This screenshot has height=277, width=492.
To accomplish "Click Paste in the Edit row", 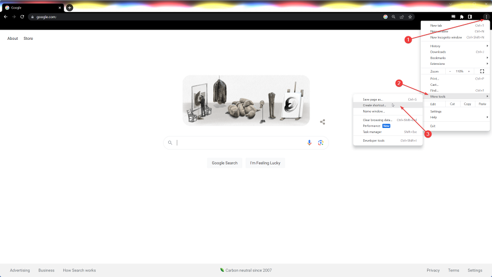I will point(482,104).
